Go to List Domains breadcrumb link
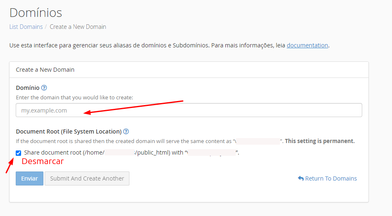Image resolution: width=392 pixels, height=216 pixels. (26, 27)
